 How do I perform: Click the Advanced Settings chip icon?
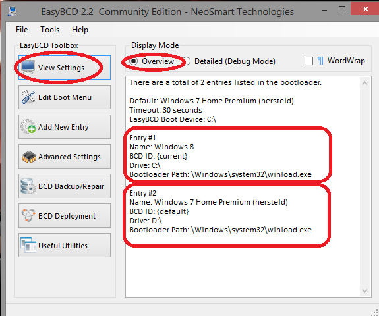pyautogui.click(x=29, y=157)
